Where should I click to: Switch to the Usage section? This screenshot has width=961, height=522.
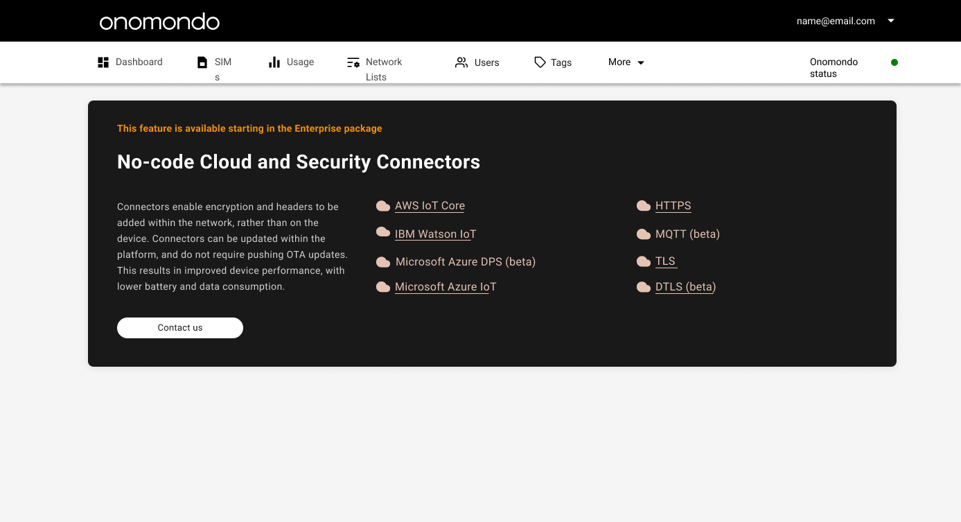tap(292, 62)
